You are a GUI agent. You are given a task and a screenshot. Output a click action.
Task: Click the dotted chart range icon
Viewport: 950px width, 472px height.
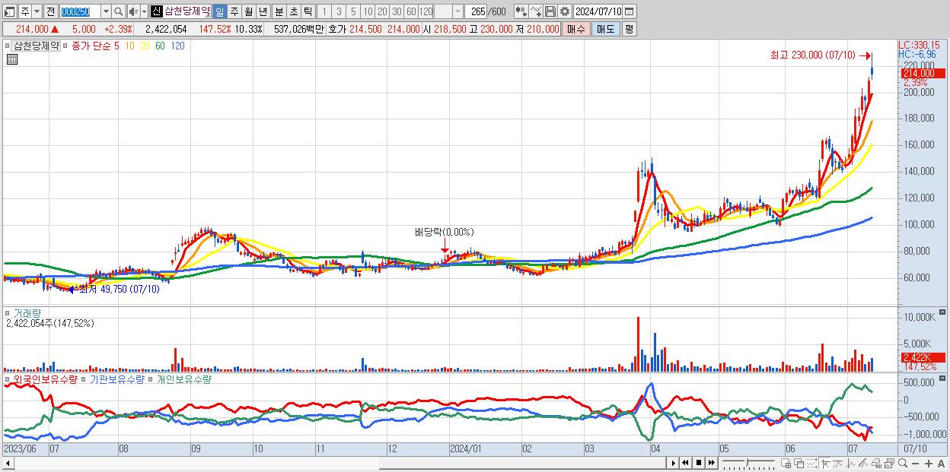pyautogui.click(x=811, y=463)
